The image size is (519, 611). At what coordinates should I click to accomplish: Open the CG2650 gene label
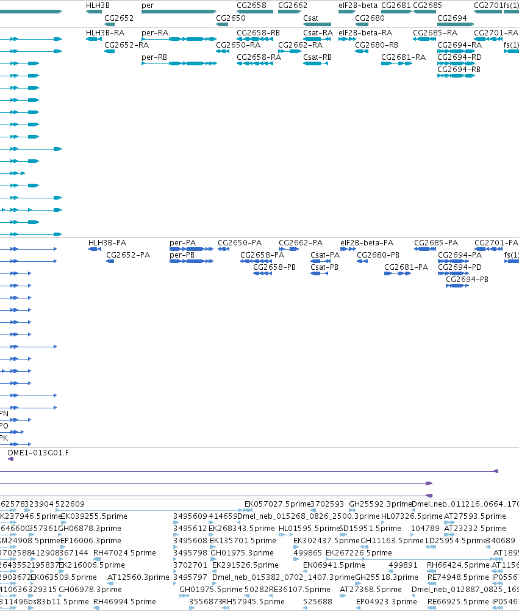point(231,18)
